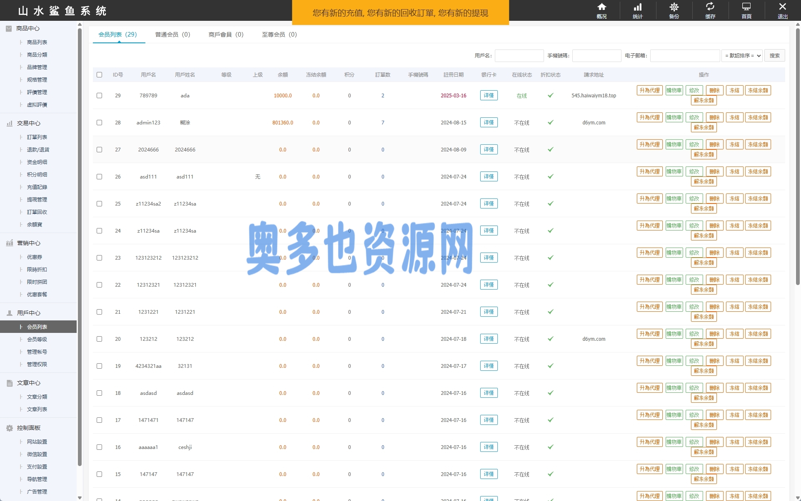Click the 统计 statistics bar-chart icon
This screenshot has height=501, width=801.
click(637, 7)
